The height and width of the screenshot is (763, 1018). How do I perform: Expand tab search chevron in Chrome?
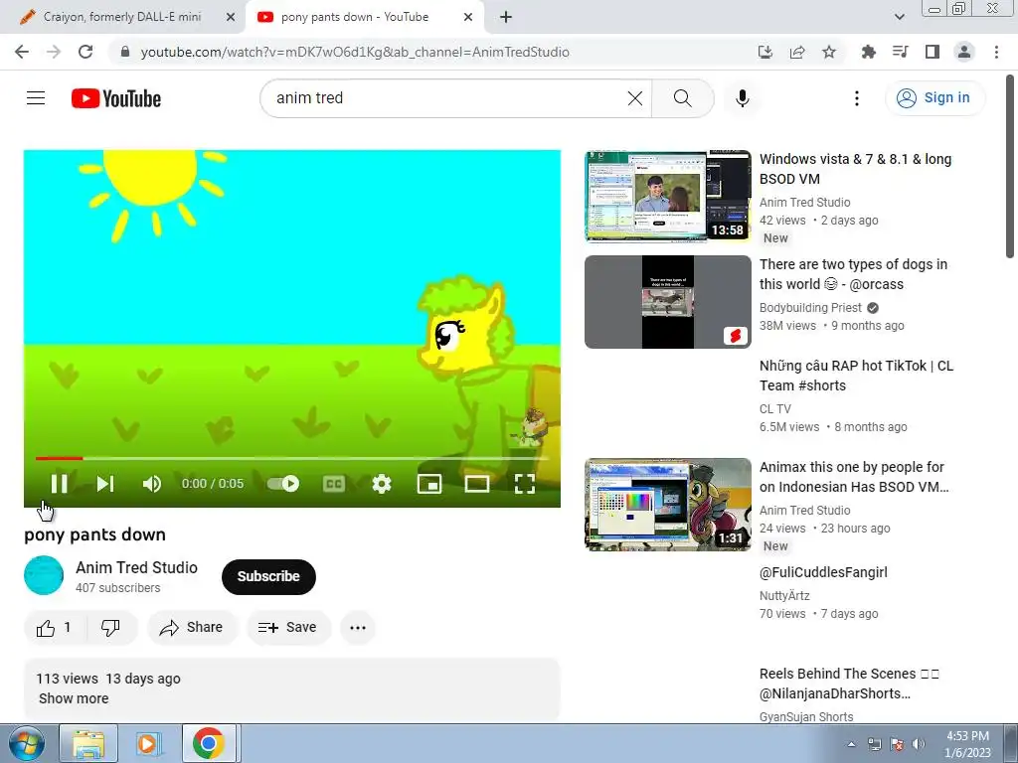899,18
